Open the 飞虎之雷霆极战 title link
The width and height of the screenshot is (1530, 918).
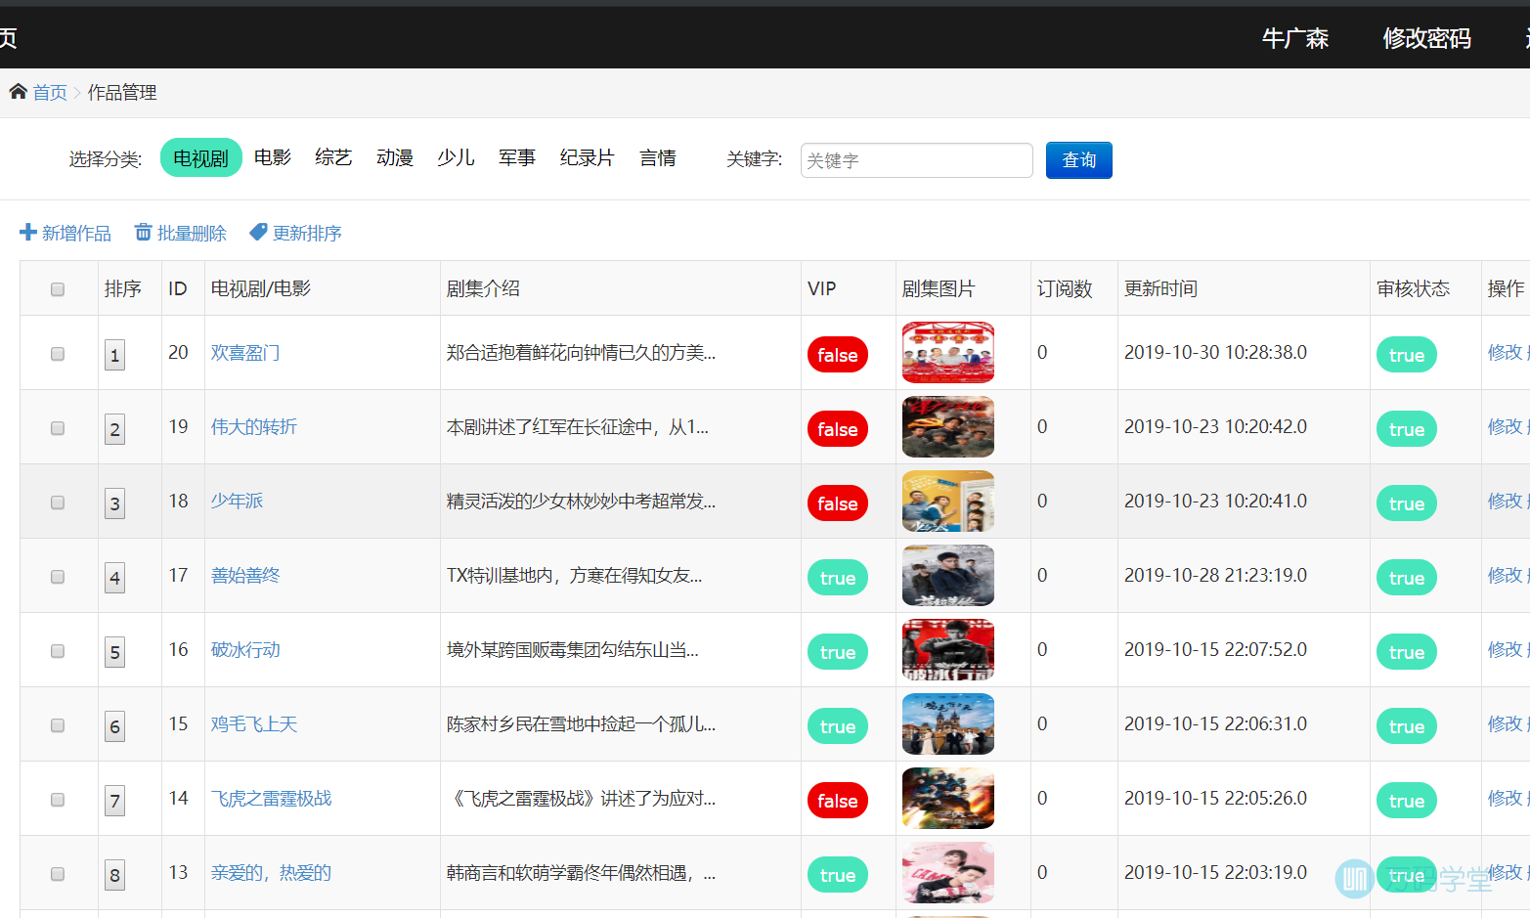(x=272, y=799)
